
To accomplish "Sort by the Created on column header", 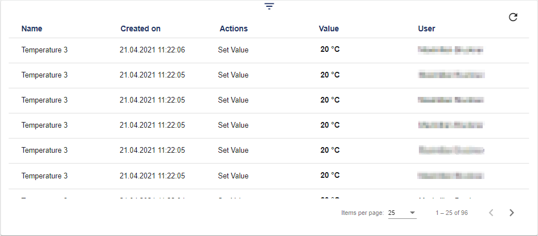I will click(140, 29).
